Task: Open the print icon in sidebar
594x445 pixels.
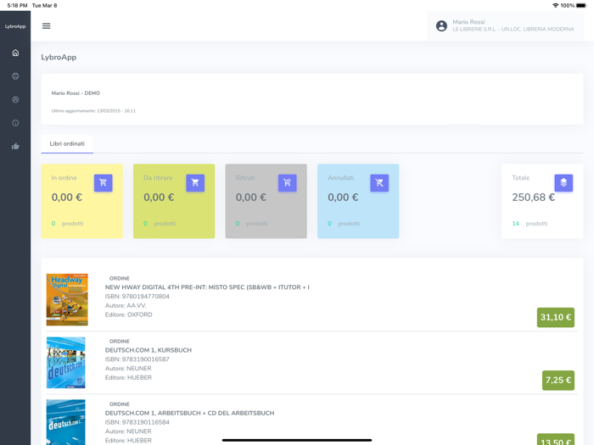Action: click(15, 76)
